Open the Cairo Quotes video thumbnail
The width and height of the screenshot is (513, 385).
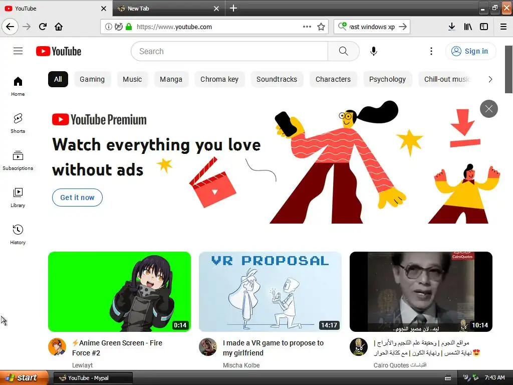[421, 292]
